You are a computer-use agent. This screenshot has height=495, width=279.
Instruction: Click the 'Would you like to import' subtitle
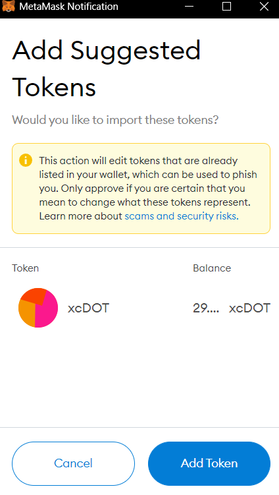coord(115,120)
